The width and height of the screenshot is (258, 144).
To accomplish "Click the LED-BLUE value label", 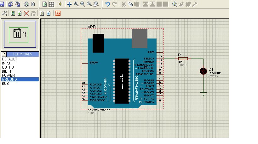I will pos(215,73).
